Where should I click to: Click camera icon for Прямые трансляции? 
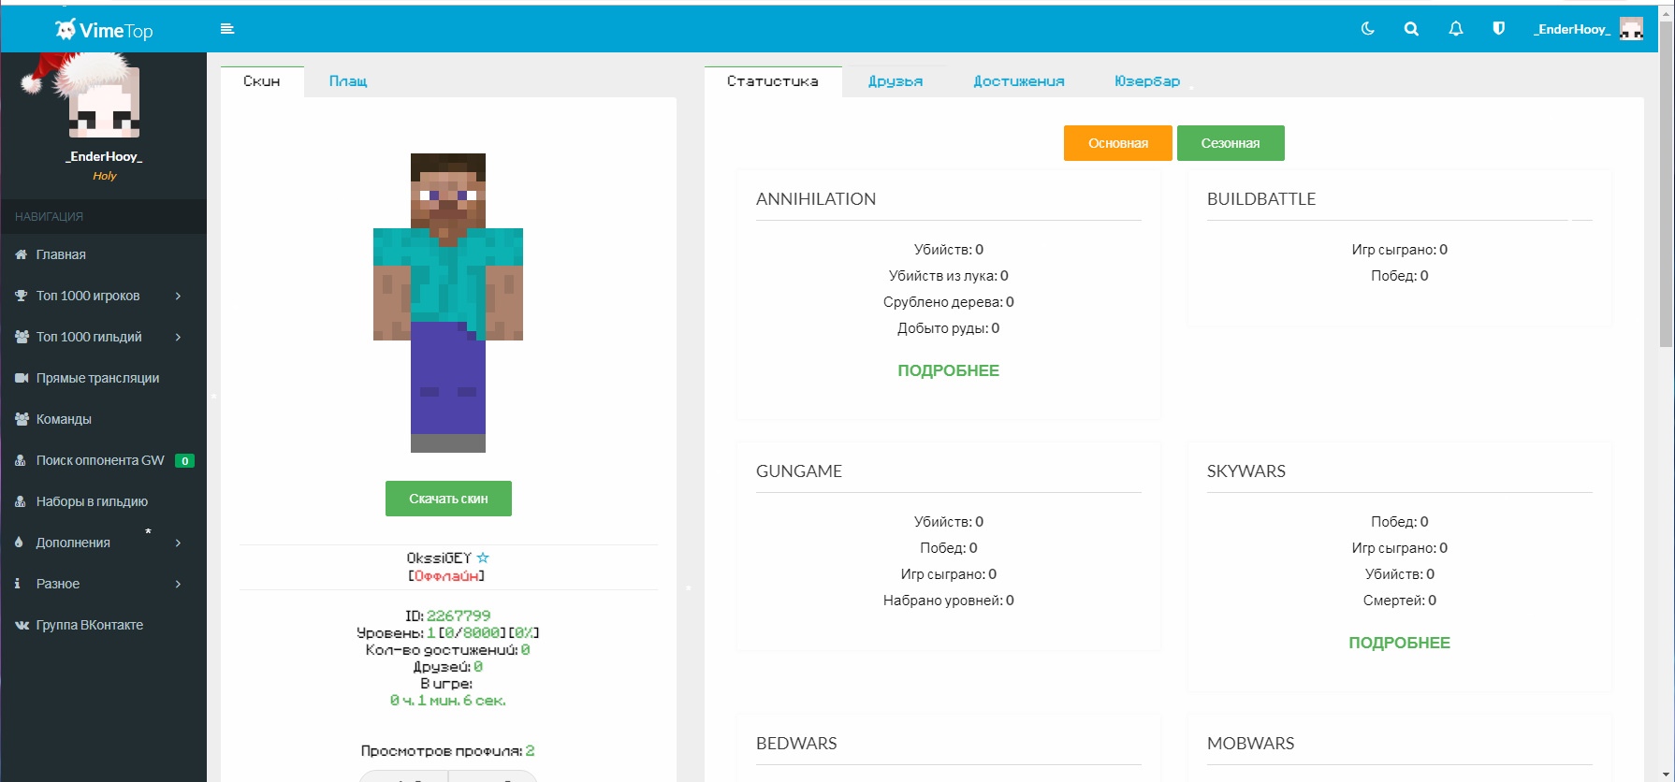click(x=22, y=378)
